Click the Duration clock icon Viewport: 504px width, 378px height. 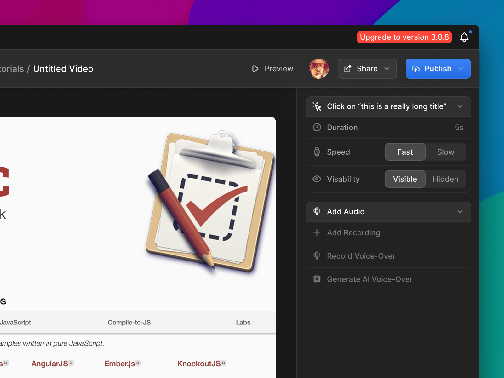coord(317,127)
